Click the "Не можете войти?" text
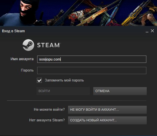The image size is (157, 136). pyautogui.click(x=49, y=109)
